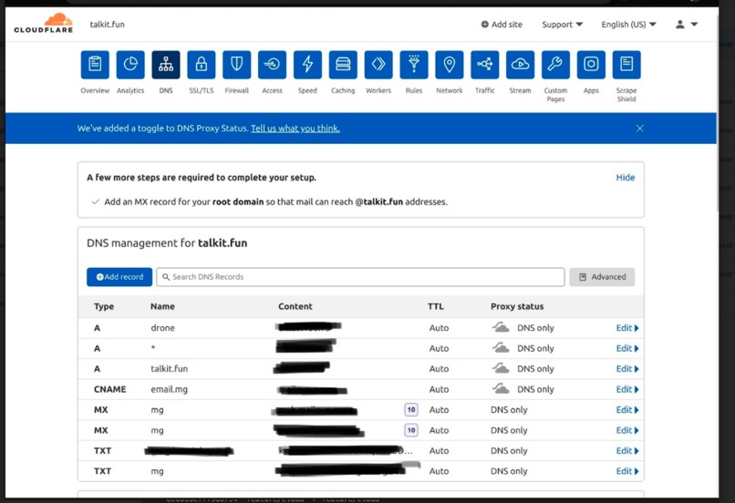Click the talkit.fun site name in header
Image resolution: width=735 pixels, height=503 pixels.
coord(108,25)
